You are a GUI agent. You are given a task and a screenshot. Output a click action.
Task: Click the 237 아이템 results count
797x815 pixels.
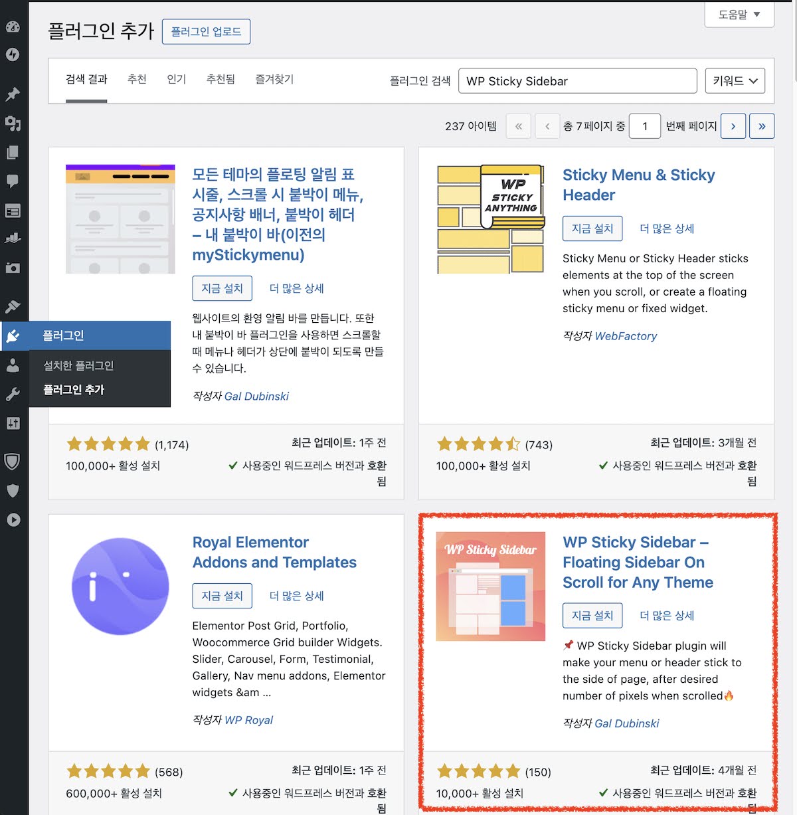tap(471, 126)
